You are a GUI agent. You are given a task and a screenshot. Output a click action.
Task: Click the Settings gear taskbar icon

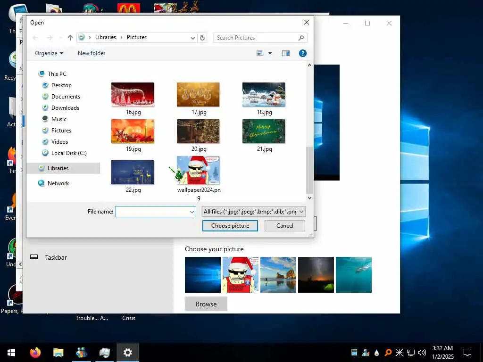tap(127, 353)
